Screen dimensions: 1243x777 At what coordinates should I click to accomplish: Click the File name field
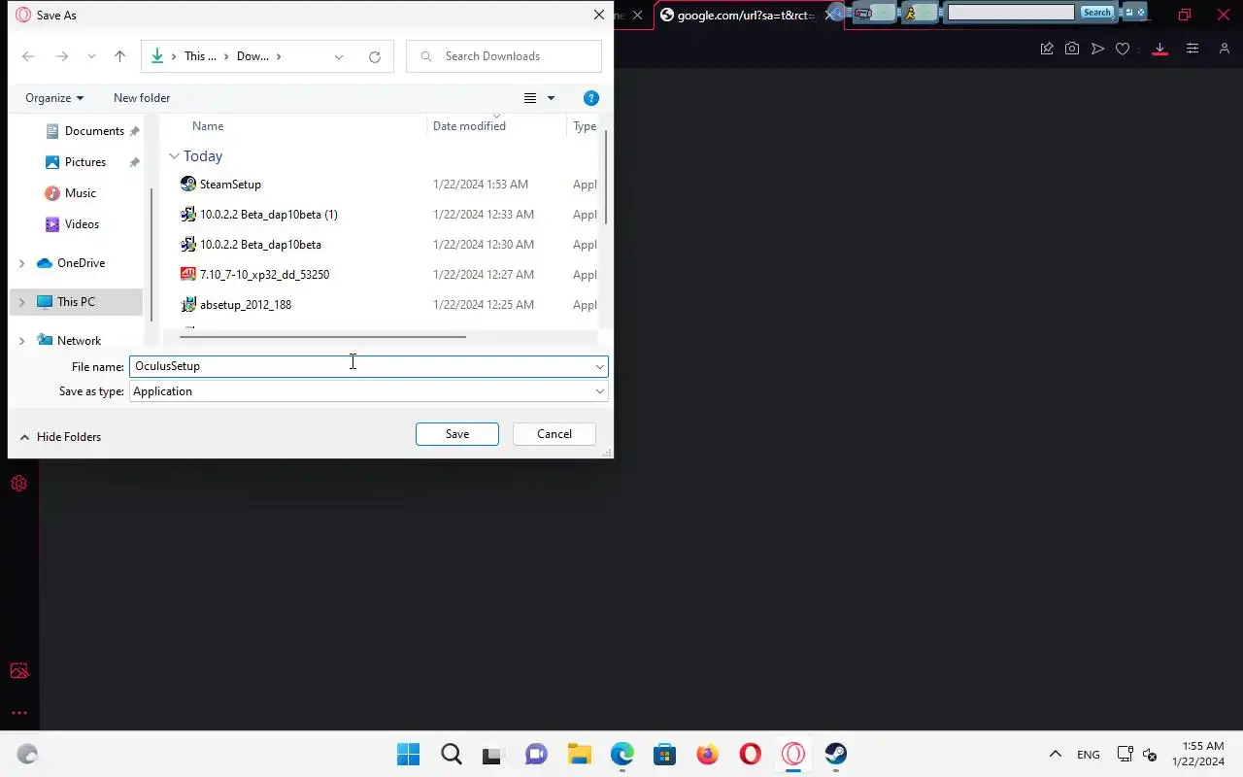[360, 366]
